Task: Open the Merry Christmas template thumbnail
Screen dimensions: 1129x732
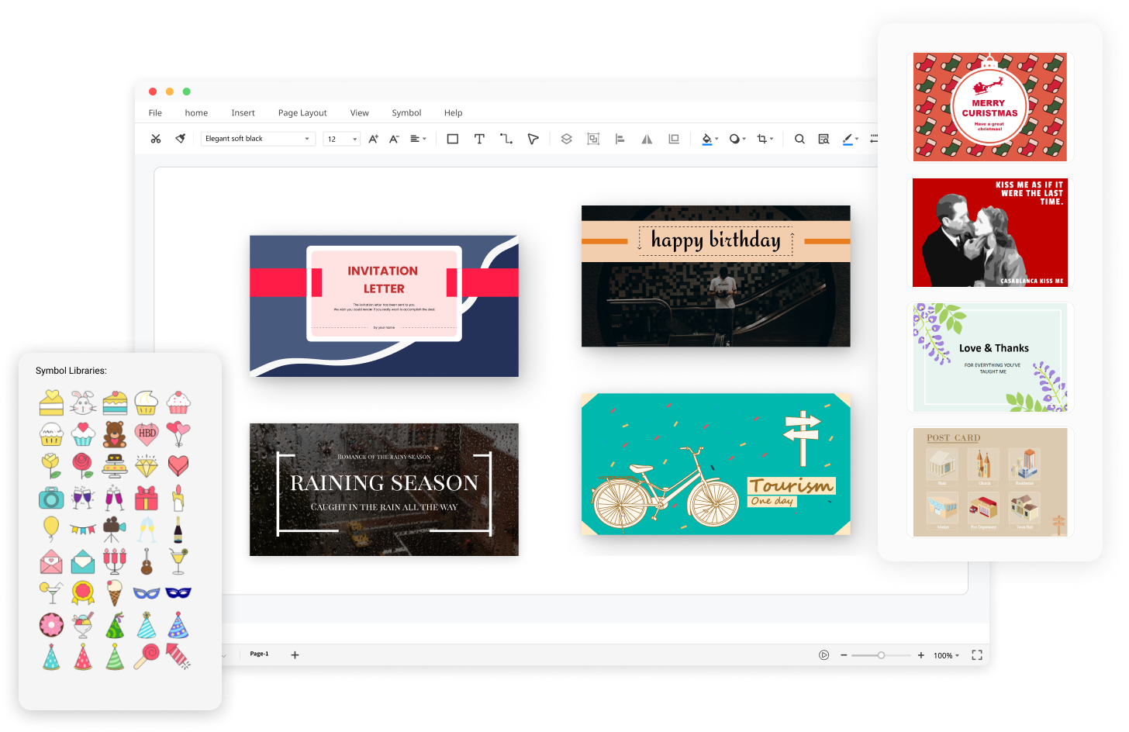Action: (x=990, y=107)
